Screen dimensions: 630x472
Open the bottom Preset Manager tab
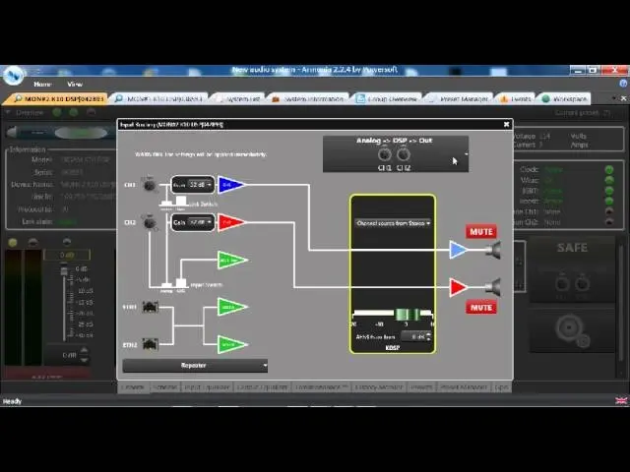(x=464, y=387)
